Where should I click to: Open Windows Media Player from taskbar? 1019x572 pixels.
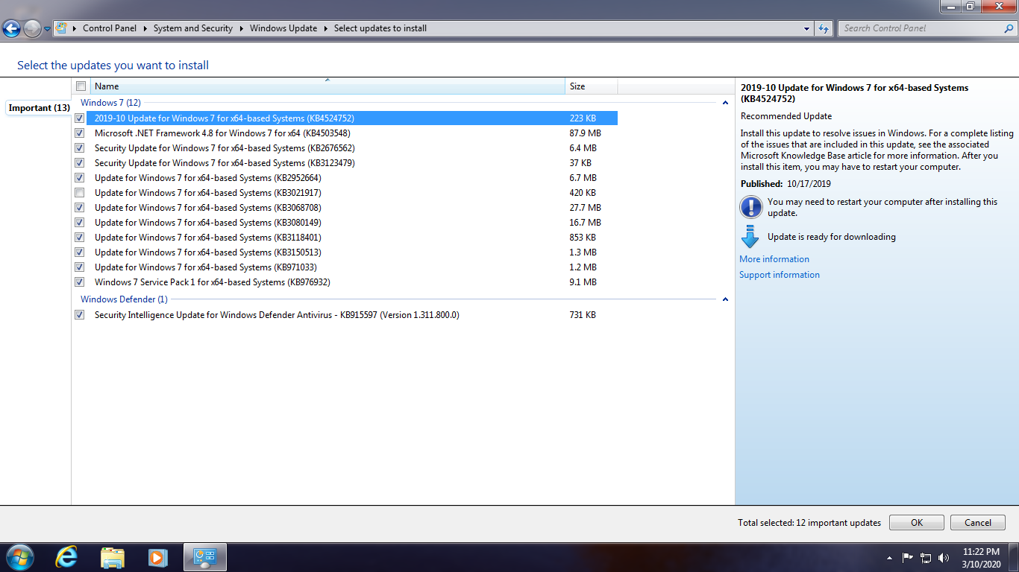pyautogui.click(x=157, y=557)
